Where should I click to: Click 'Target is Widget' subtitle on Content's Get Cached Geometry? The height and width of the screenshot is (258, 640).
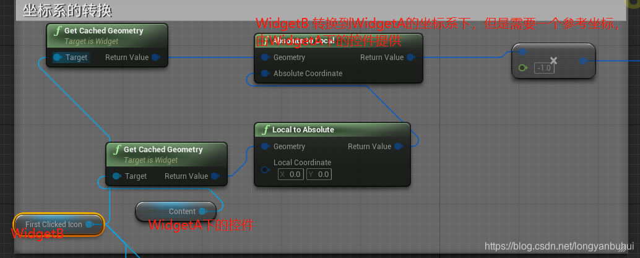(150, 160)
